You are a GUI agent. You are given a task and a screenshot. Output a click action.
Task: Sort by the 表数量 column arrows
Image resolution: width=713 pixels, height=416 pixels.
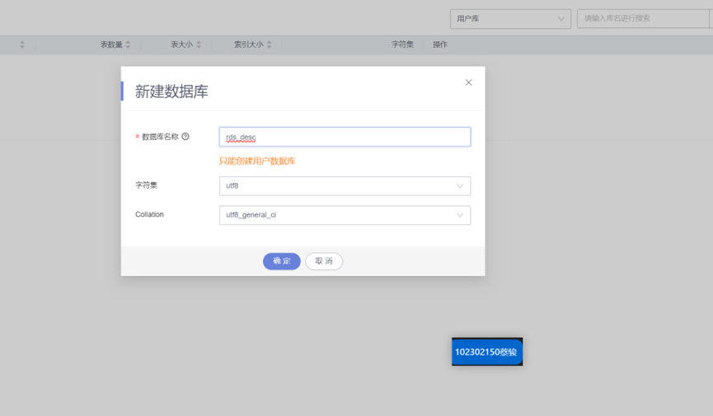pos(129,44)
